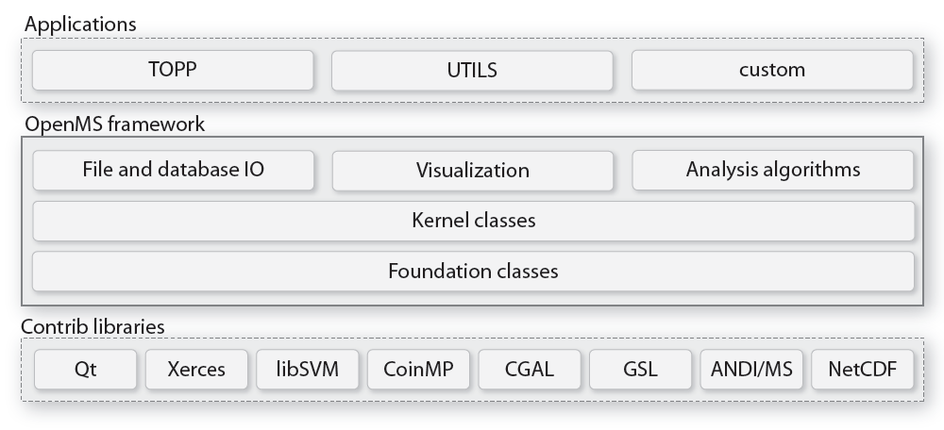944x430 pixels.
Task: Select the NetCDF library box
Action: click(x=862, y=369)
